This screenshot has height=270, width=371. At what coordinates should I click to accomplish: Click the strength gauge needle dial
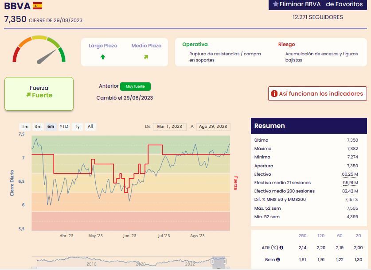pos(39,50)
